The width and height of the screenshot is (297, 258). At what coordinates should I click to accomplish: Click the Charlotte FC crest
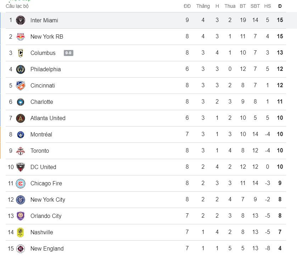click(x=21, y=102)
